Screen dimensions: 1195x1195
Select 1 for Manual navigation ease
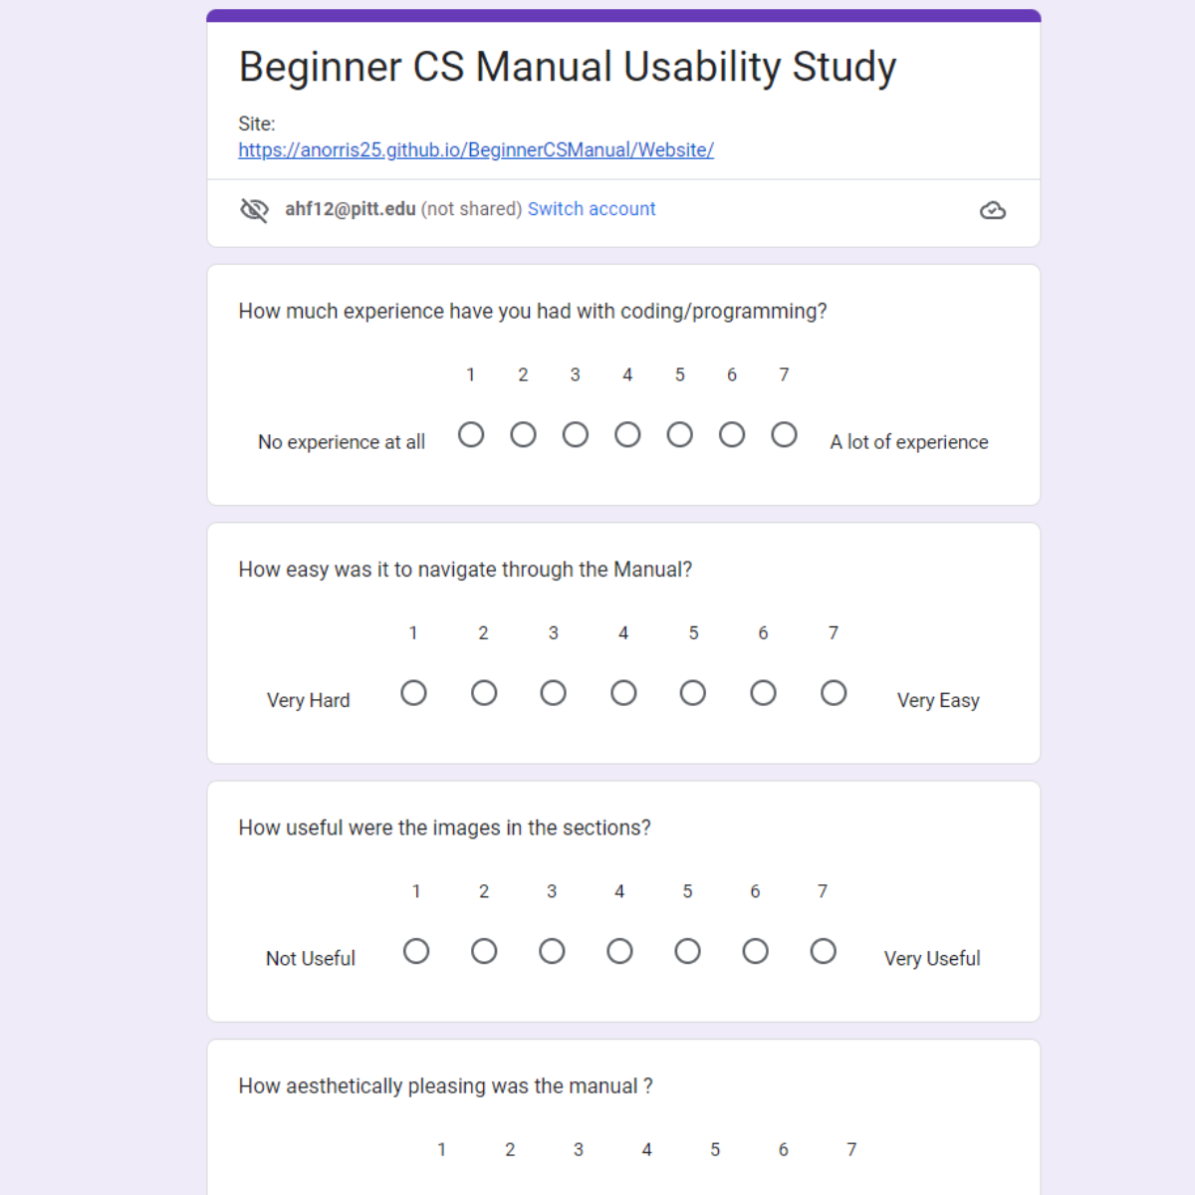click(x=413, y=693)
